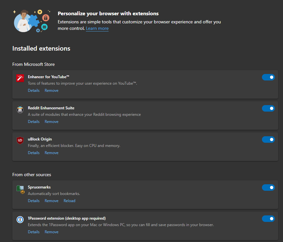
Task: Click the uBlock Origin shield icon
Action: (x=20, y=140)
